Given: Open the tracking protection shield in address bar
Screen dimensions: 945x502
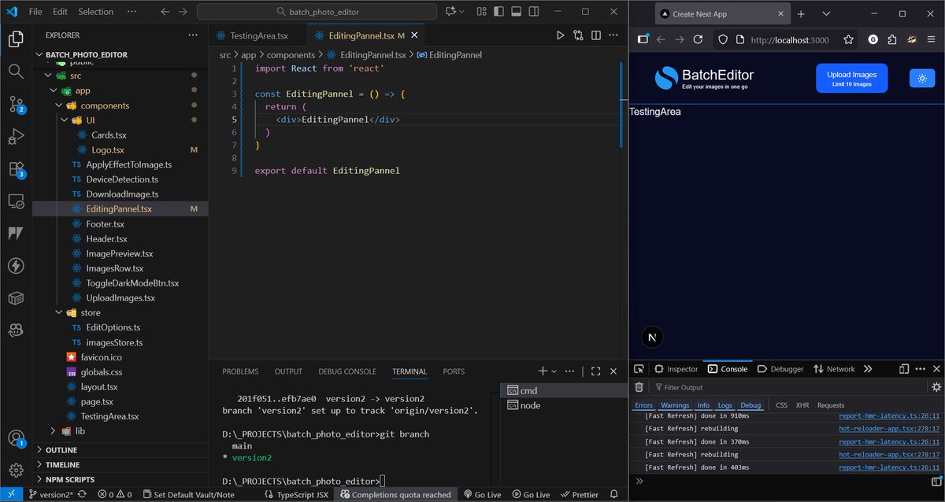Looking at the screenshot, I should (x=722, y=40).
